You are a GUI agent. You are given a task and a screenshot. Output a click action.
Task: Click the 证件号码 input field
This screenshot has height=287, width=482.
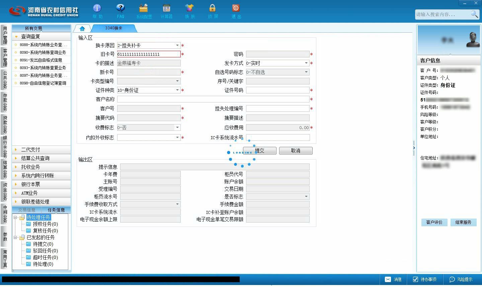278,90
